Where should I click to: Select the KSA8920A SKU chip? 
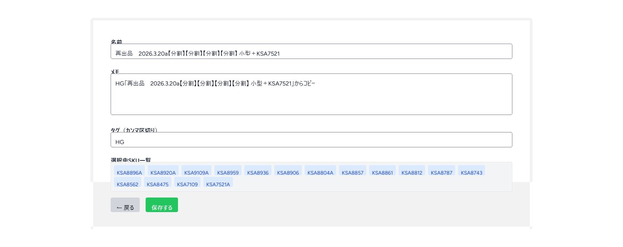tap(163, 171)
